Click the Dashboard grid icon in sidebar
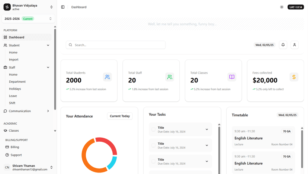Image resolution: width=308 pixels, height=174 pixels. click(x=5, y=37)
